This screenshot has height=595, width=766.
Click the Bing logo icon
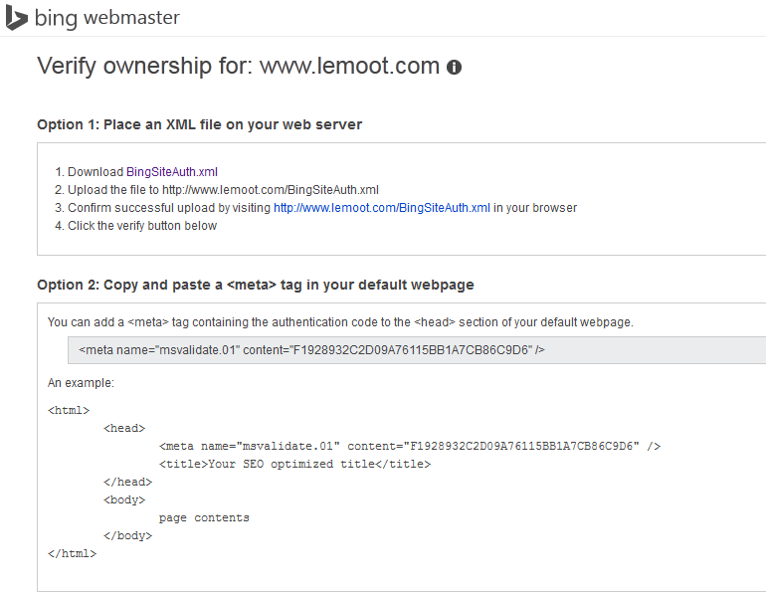click(x=16, y=18)
